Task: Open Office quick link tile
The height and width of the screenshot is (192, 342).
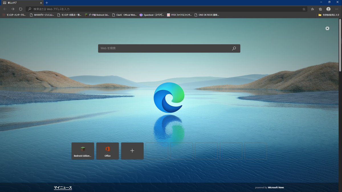Action: coord(107,151)
